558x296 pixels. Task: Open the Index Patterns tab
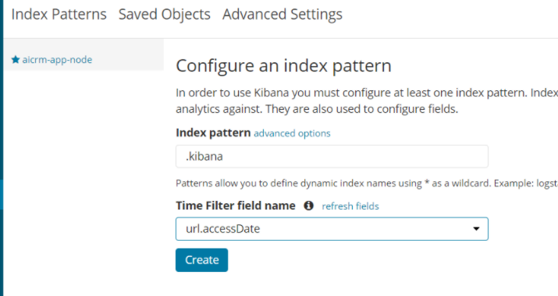pos(59,15)
